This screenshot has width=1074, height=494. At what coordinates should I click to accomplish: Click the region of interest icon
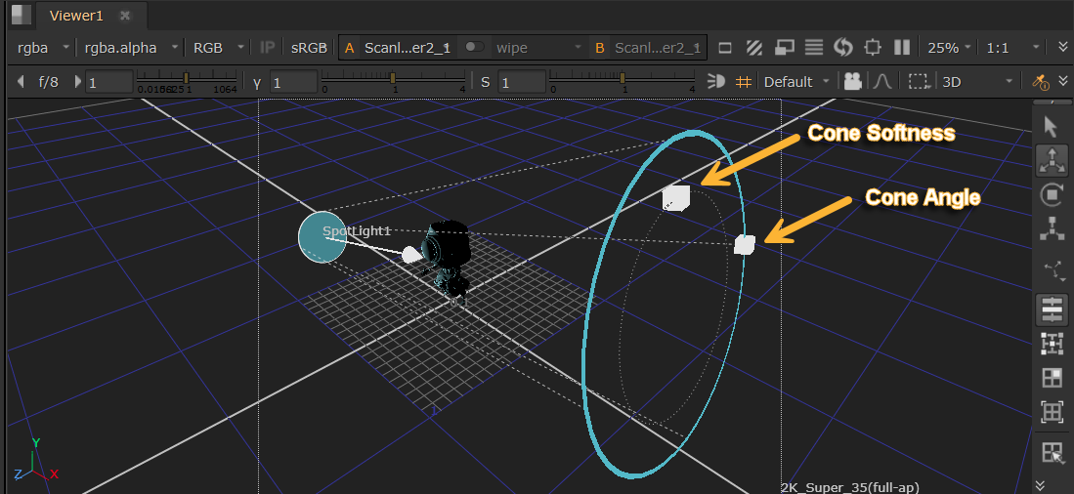(918, 82)
